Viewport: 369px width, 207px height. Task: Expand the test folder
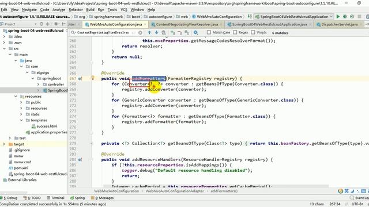(x=10, y=138)
